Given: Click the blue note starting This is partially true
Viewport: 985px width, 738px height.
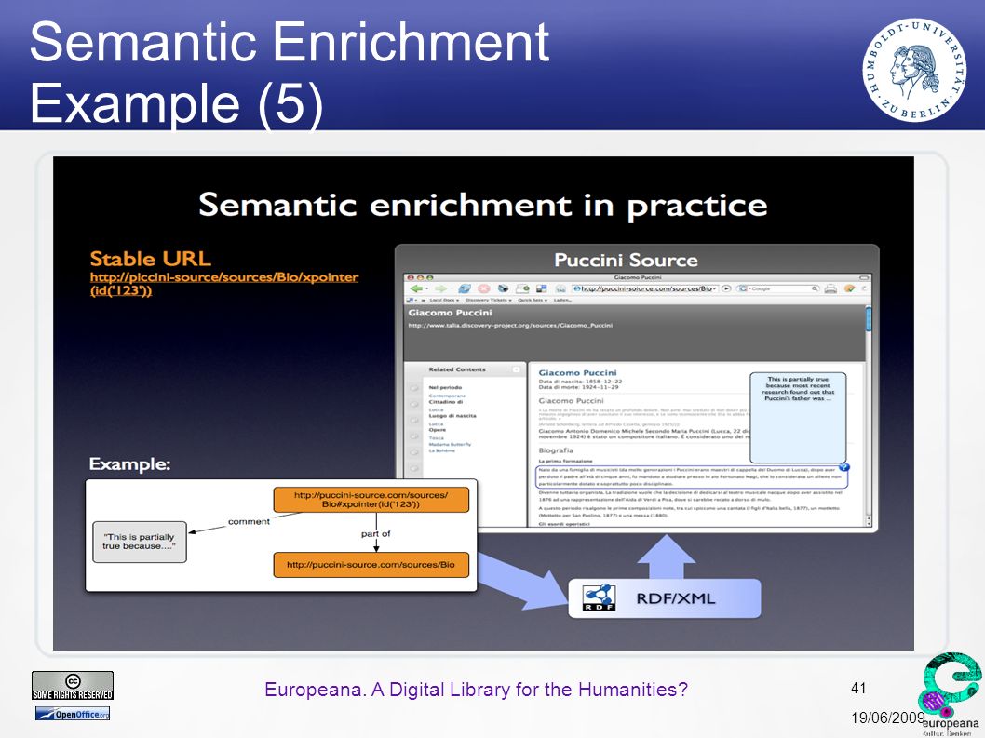Looking at the screenshot, I should [x=798, y=418].
